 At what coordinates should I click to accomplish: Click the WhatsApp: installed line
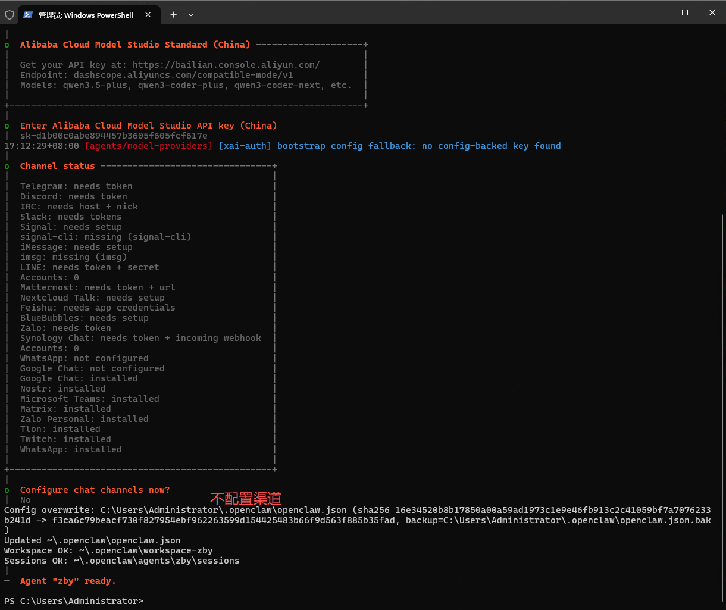click(x=71, y=449)
